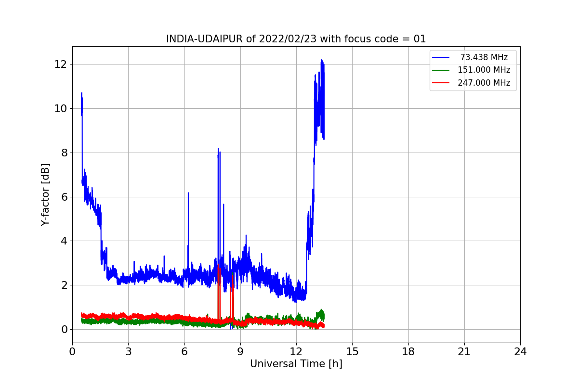Click x-axis tick label 9
This screenshot has width=578, height=385.
pyautogui.click(x=240, y=351)
